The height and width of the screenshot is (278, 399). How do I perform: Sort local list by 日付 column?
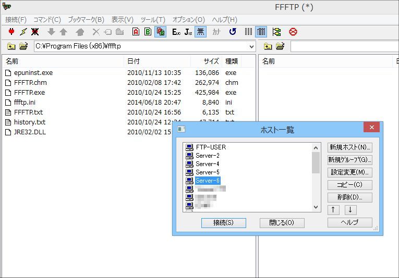(158, 61)
